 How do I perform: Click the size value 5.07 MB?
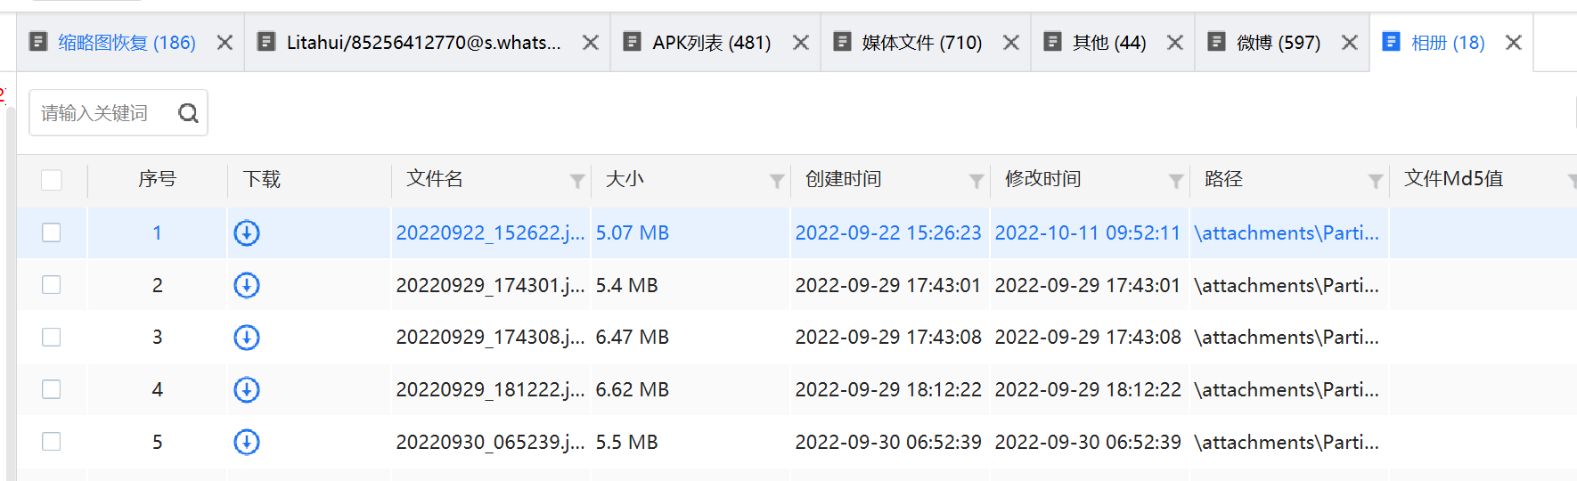click(x=633, y=232)
